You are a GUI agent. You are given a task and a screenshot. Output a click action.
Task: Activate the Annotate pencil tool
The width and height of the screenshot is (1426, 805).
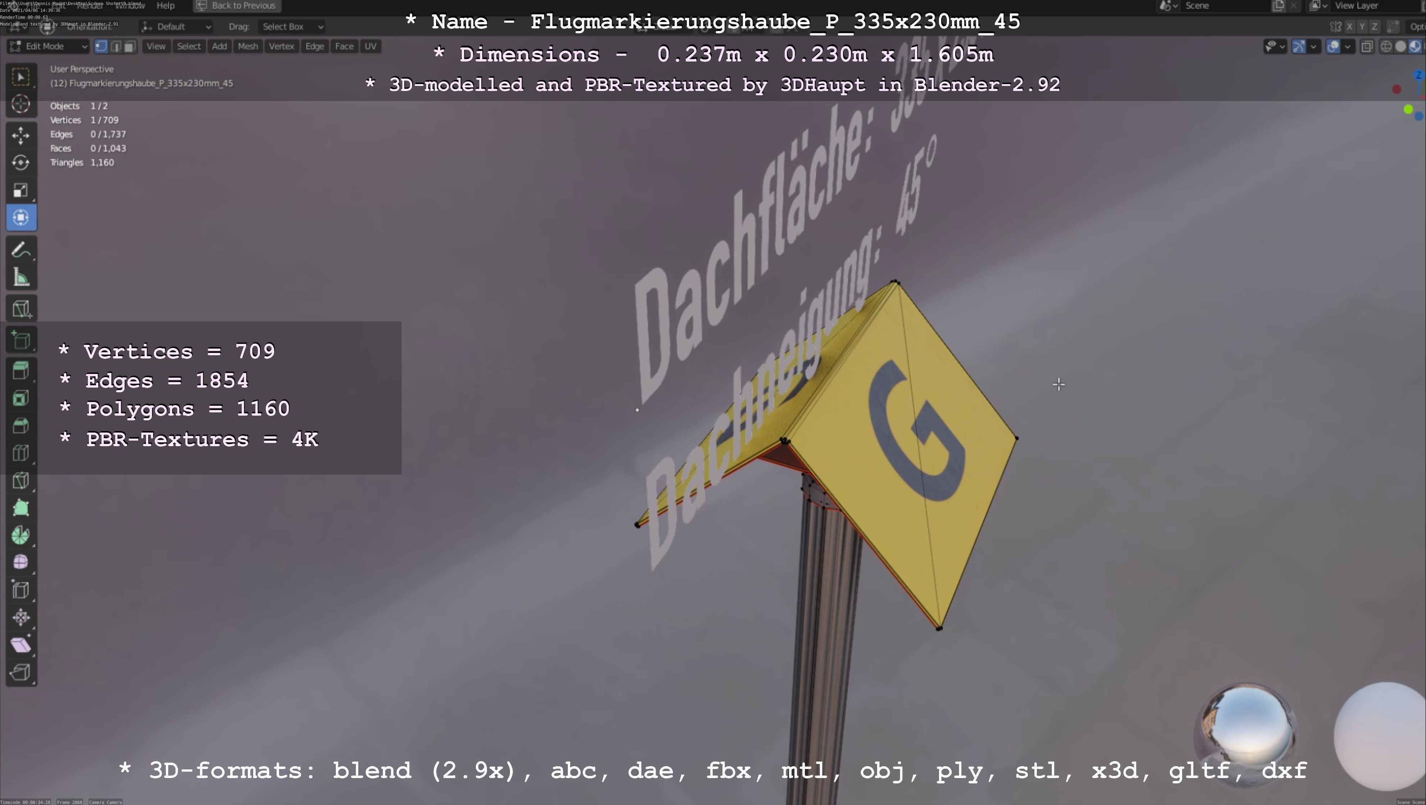(x=21, y=250)
